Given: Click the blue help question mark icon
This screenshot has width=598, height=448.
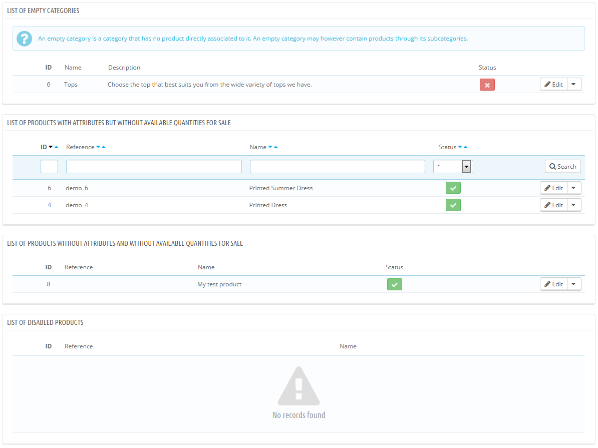Looking at the screenshot, I should pyautogui.click(x=24, y=38).
